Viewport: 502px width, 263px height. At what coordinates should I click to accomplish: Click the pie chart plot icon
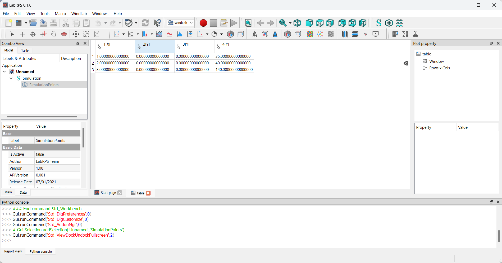pyautogui.click(x=214, y=34)
